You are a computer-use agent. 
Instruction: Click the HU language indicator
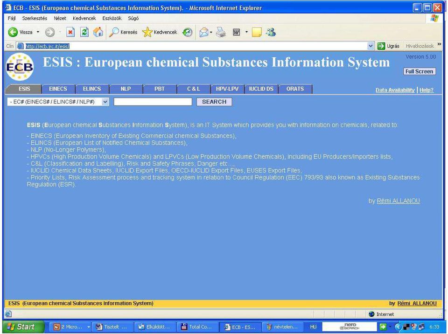point(314,327)
